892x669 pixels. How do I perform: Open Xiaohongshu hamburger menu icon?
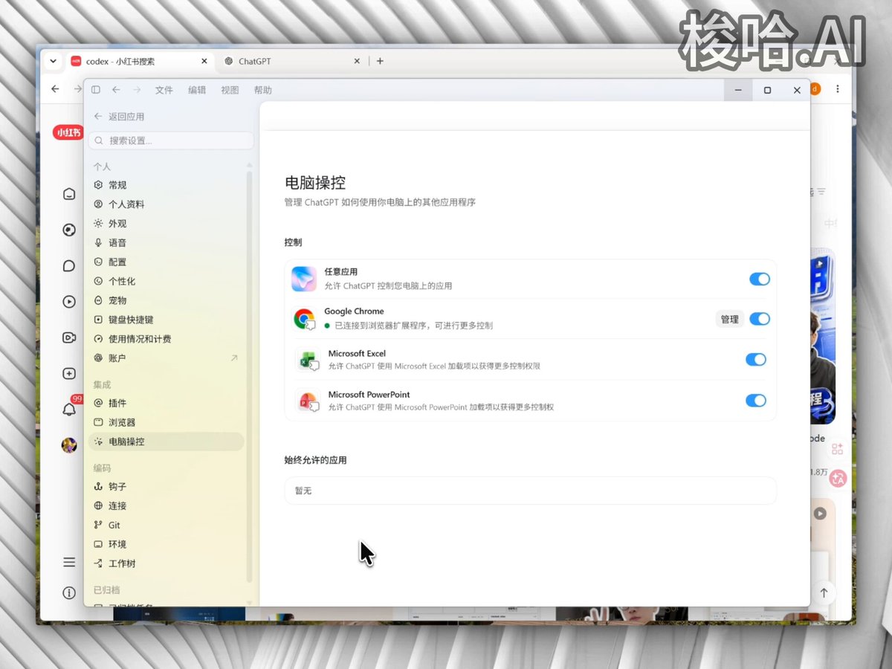[x=69, y=562]
